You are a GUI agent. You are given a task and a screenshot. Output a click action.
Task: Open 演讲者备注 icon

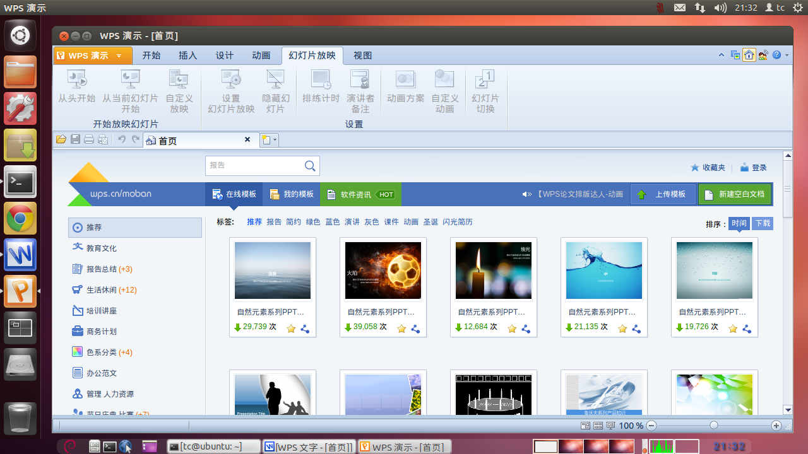360,79
